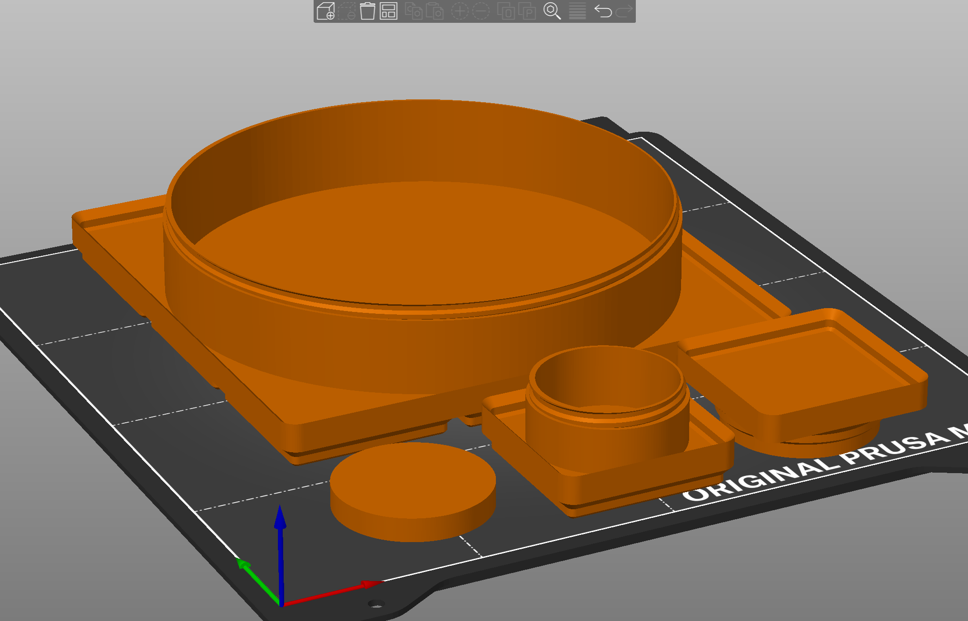968x621 pixels.
Task: Add a new object to the plate
Action: [325, 11]
